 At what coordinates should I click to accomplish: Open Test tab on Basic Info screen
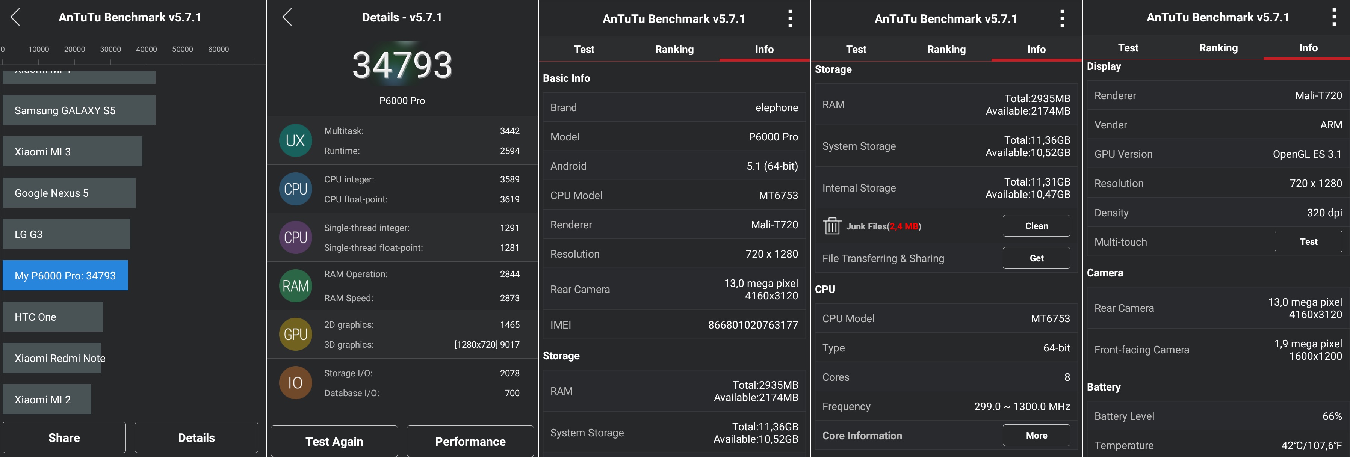(x=584, y=49)
